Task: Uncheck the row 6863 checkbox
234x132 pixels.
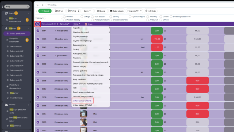Action: 38,39
